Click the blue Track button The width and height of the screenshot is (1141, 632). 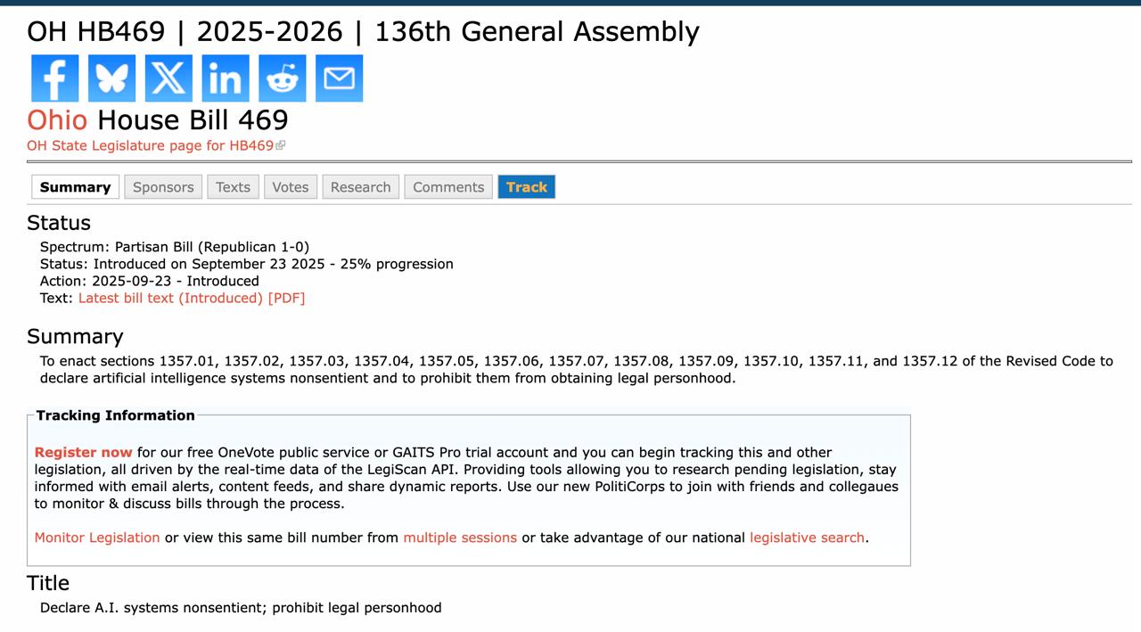(x=526, y=187)
